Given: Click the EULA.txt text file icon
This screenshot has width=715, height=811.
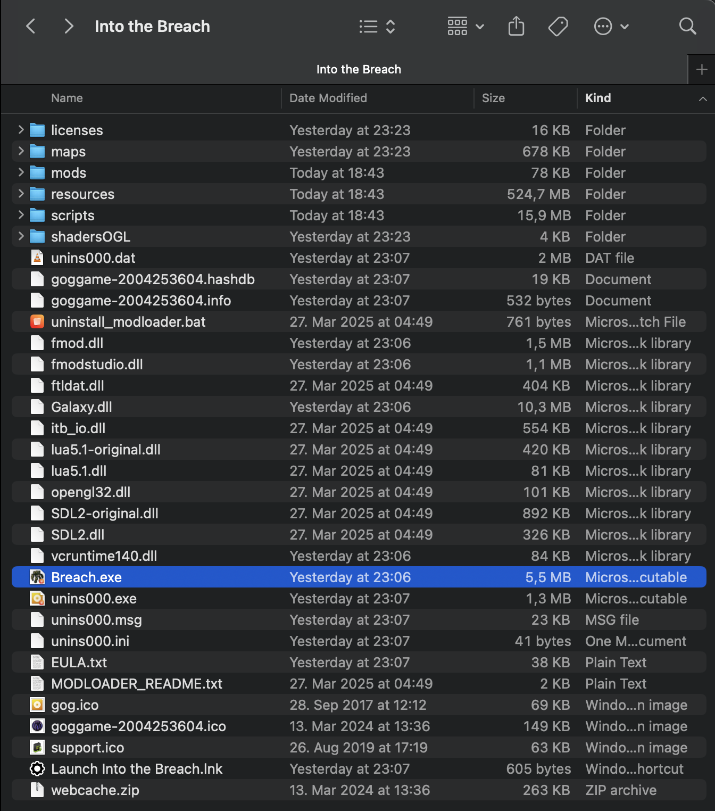Looking at the screenshot, I should [37, 662].
